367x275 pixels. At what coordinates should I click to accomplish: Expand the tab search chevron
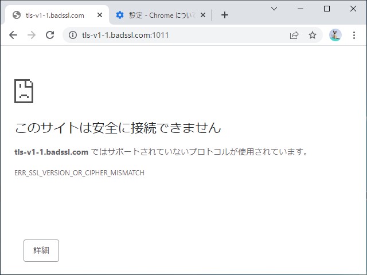[x=274, y=9]
